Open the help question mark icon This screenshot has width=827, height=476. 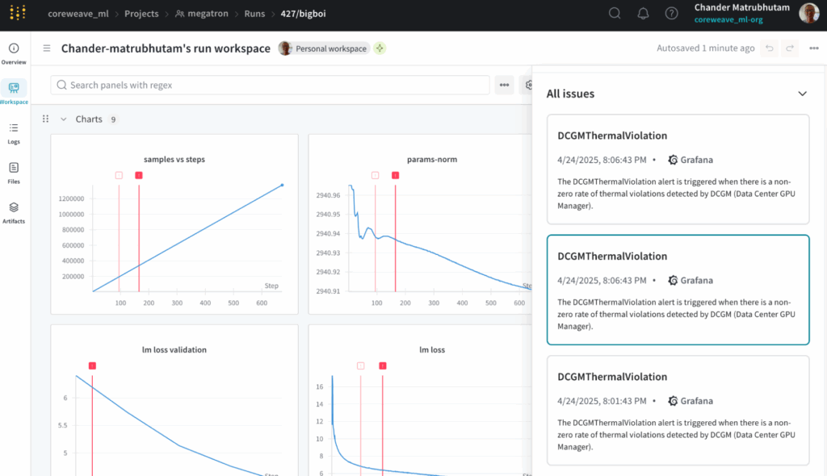pyautogui.click(x=671, y=13)
